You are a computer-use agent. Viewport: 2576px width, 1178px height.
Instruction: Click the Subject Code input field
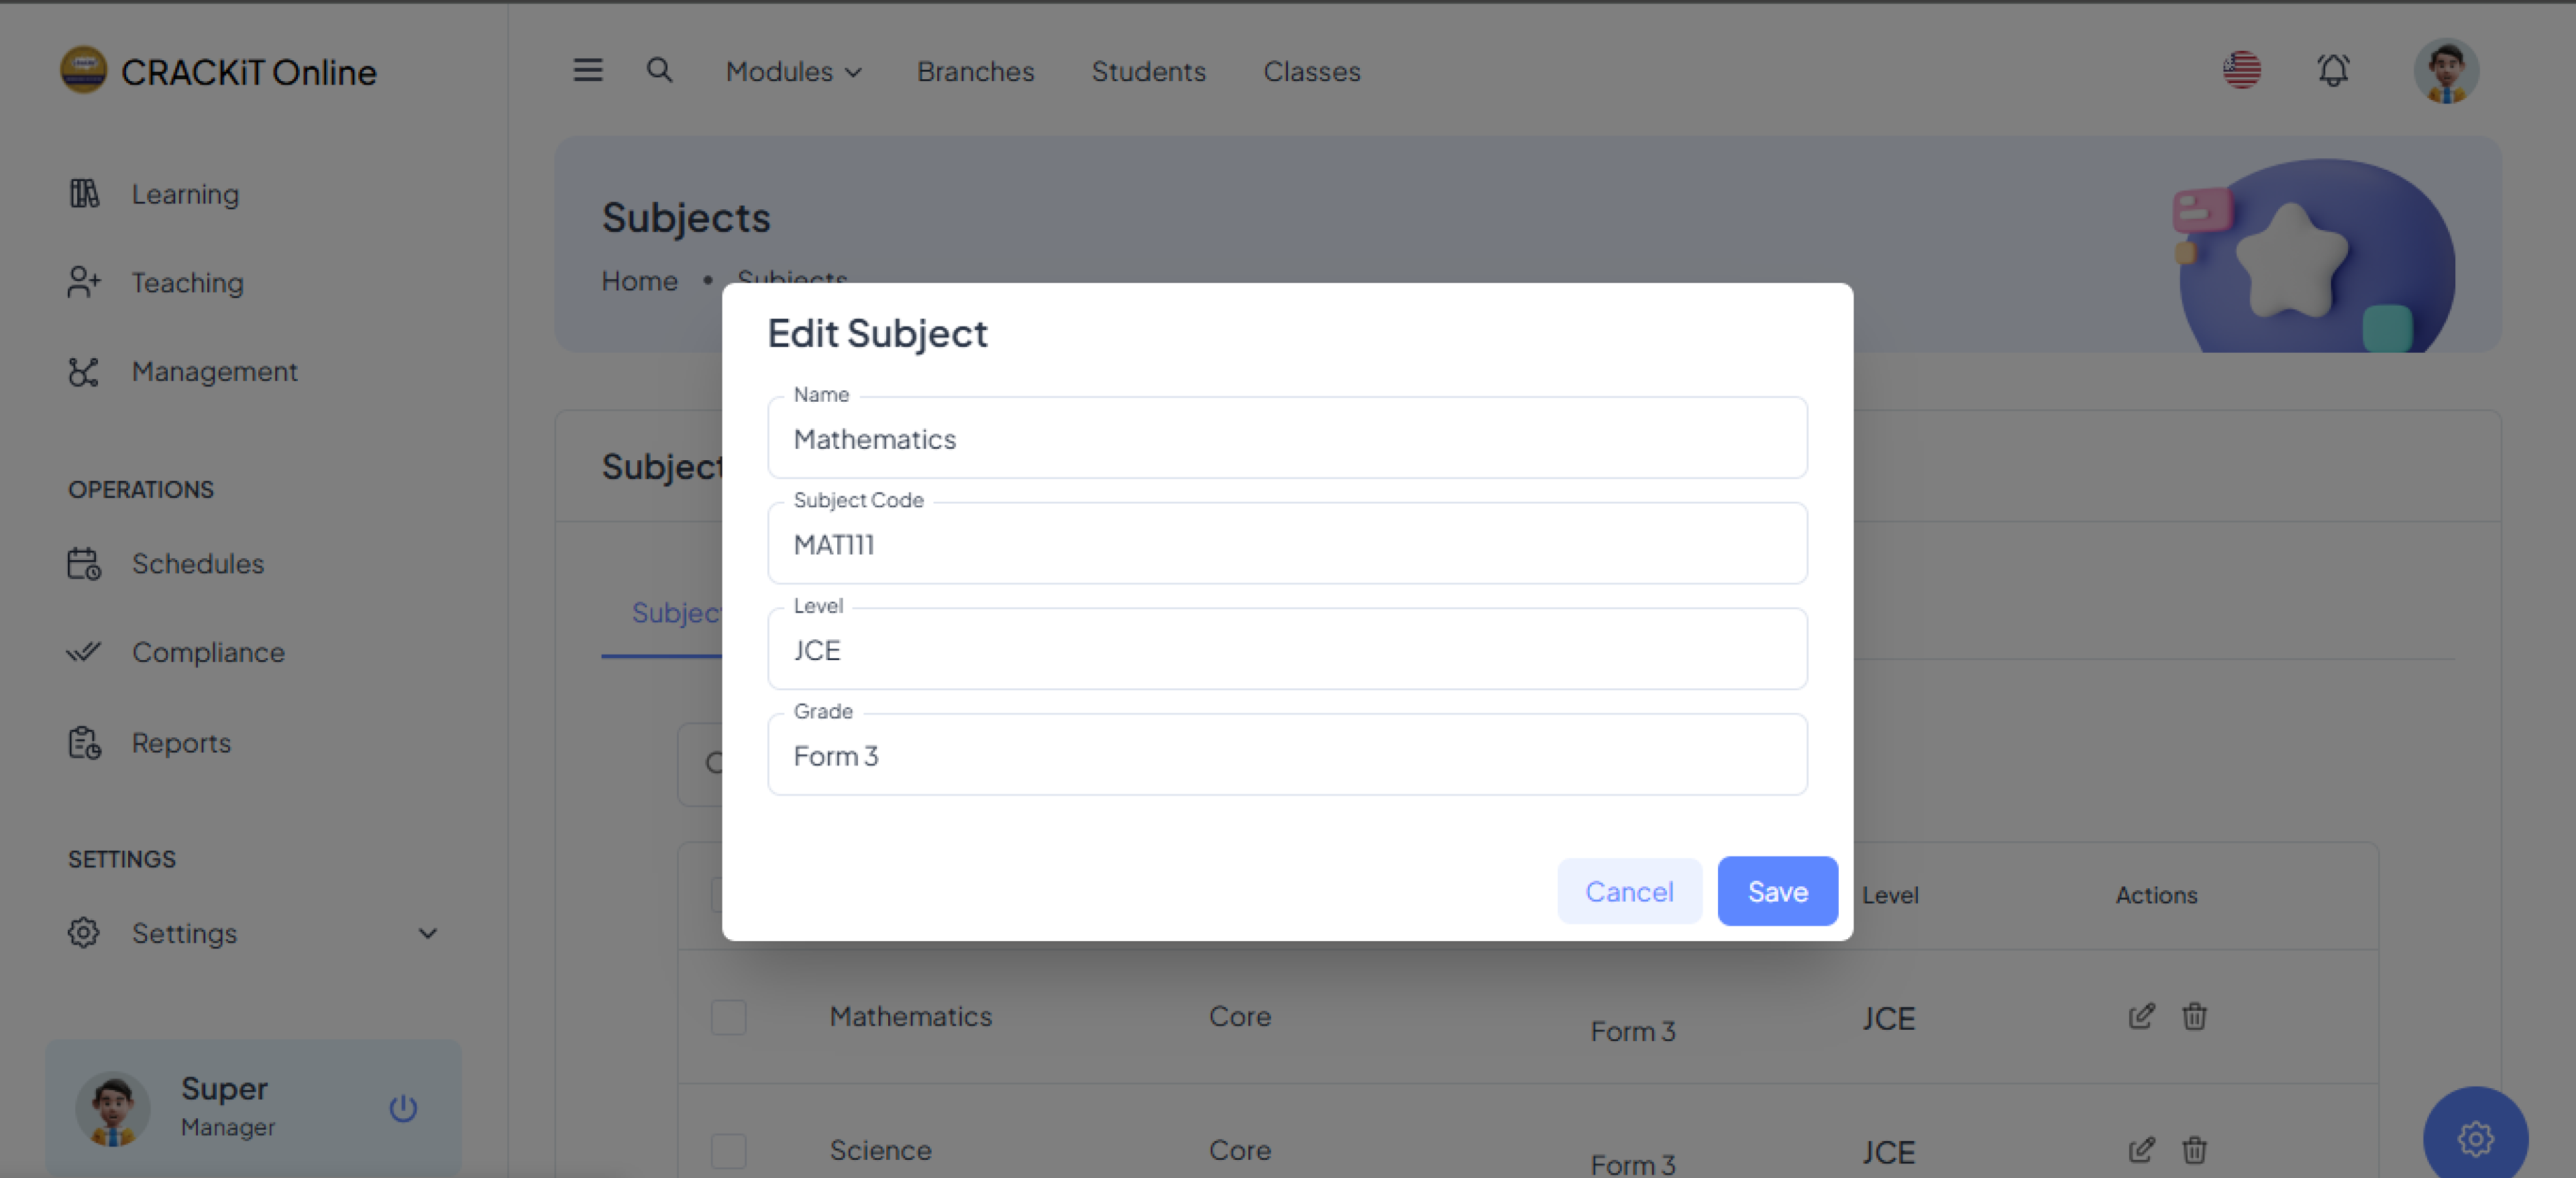1287,545
